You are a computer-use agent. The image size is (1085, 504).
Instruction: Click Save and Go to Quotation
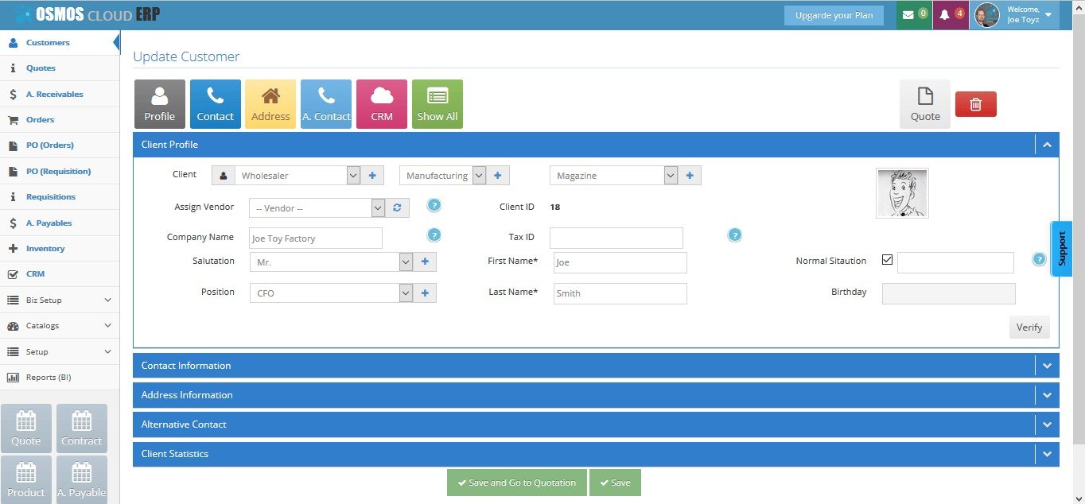point(517,483)
